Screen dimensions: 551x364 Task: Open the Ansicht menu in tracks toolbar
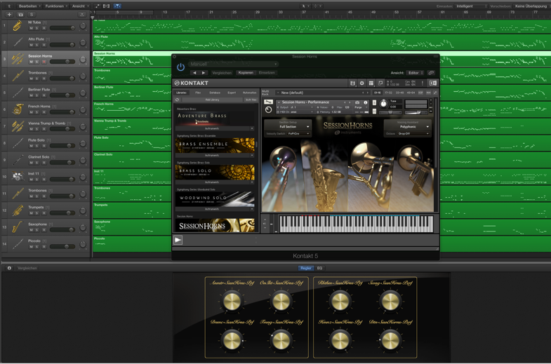[80, 6]
